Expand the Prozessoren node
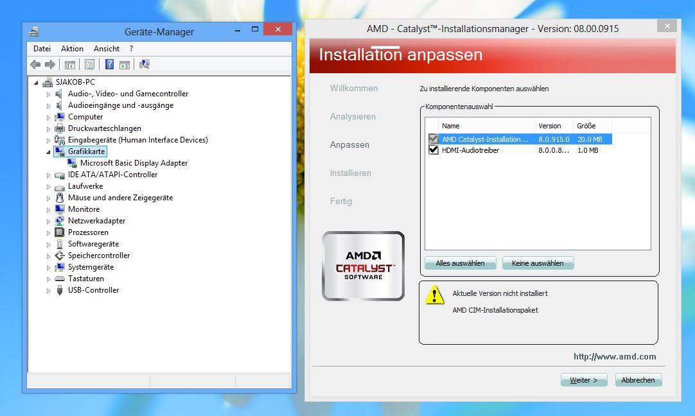The width and height of the screenshot is (695, 416). coord(48,232)
